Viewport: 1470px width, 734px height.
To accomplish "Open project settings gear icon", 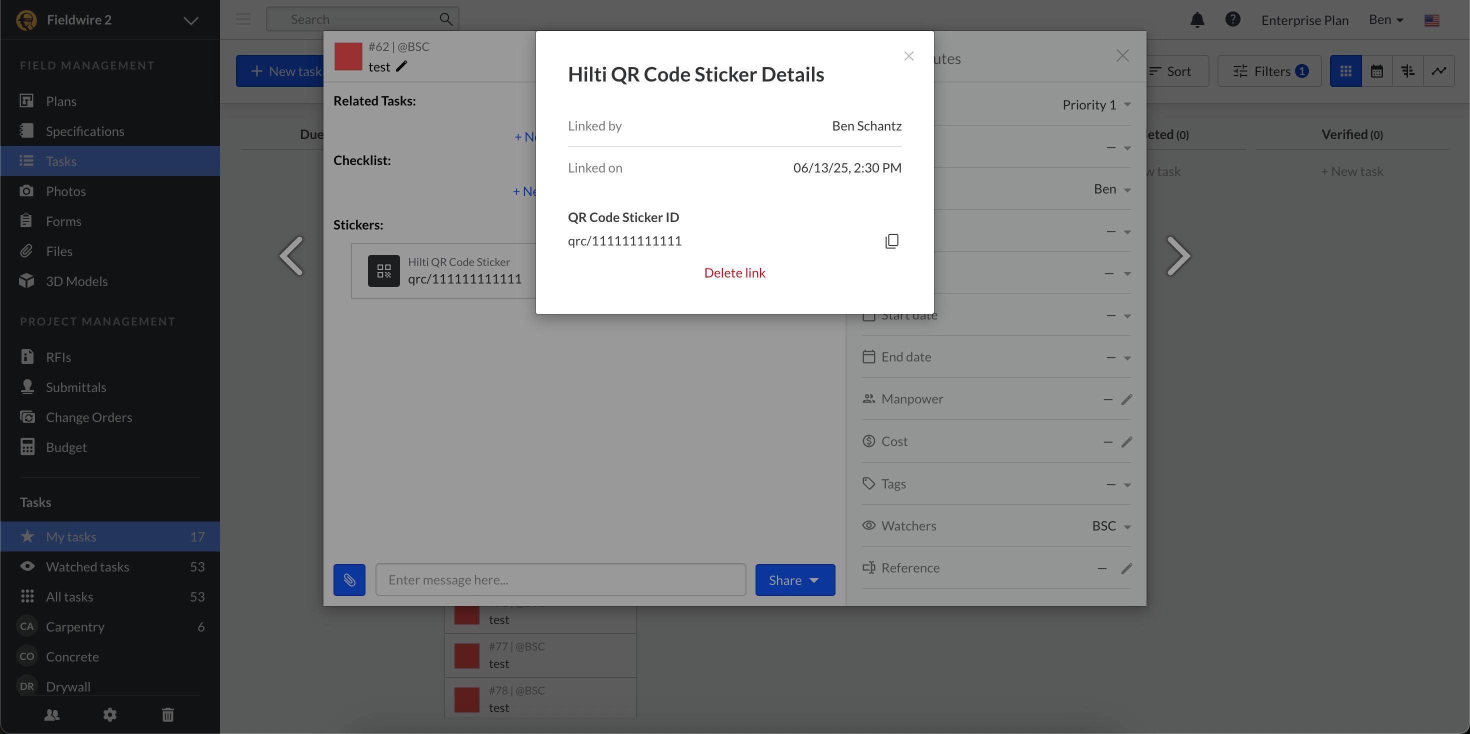I will pyautogui.click(x=109, y=714).
